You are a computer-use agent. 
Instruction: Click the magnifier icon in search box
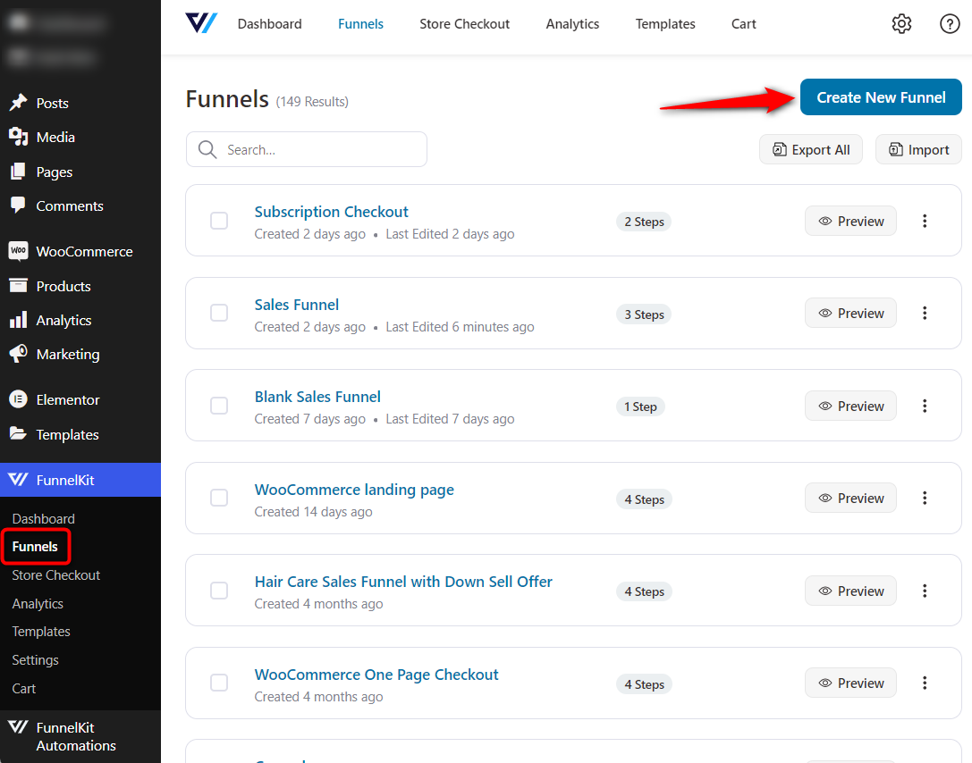207,149
